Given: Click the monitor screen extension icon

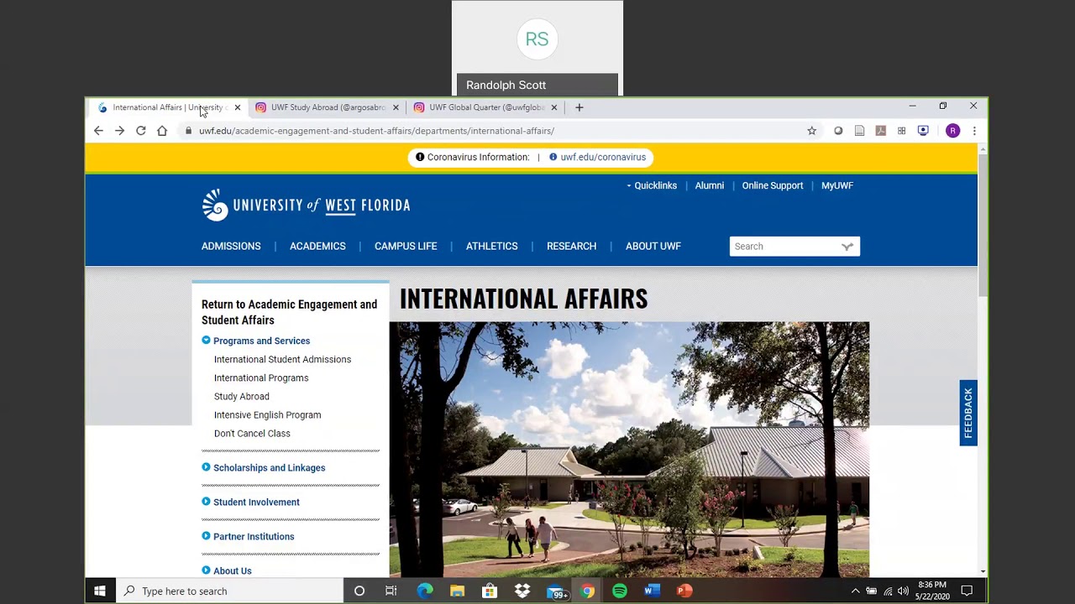Looking at the screenshot, I should click(923, 131).
